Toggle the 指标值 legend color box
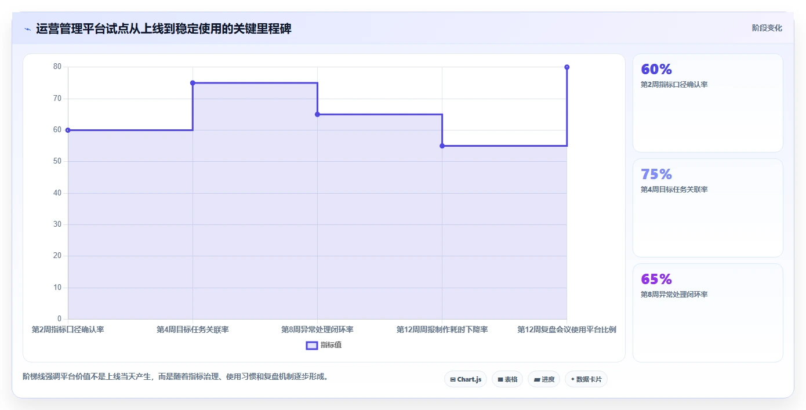 coord(312,345)
